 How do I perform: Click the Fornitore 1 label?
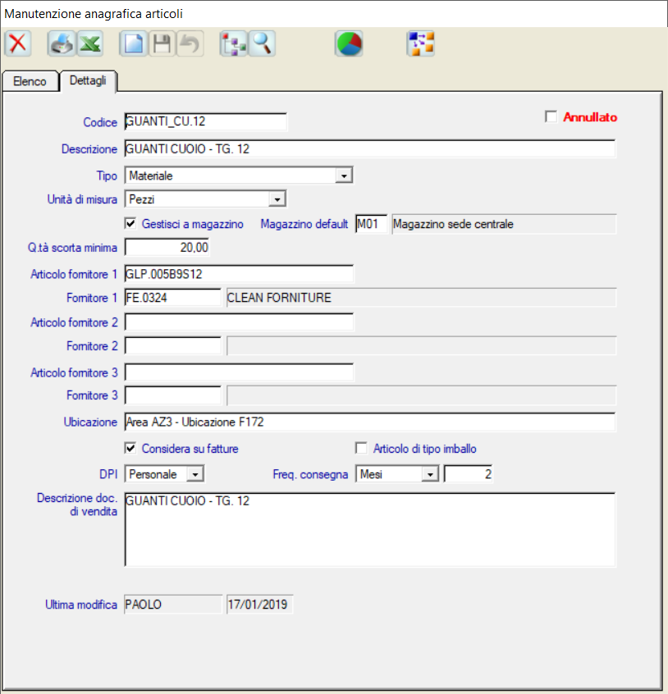tap(92, 298)
